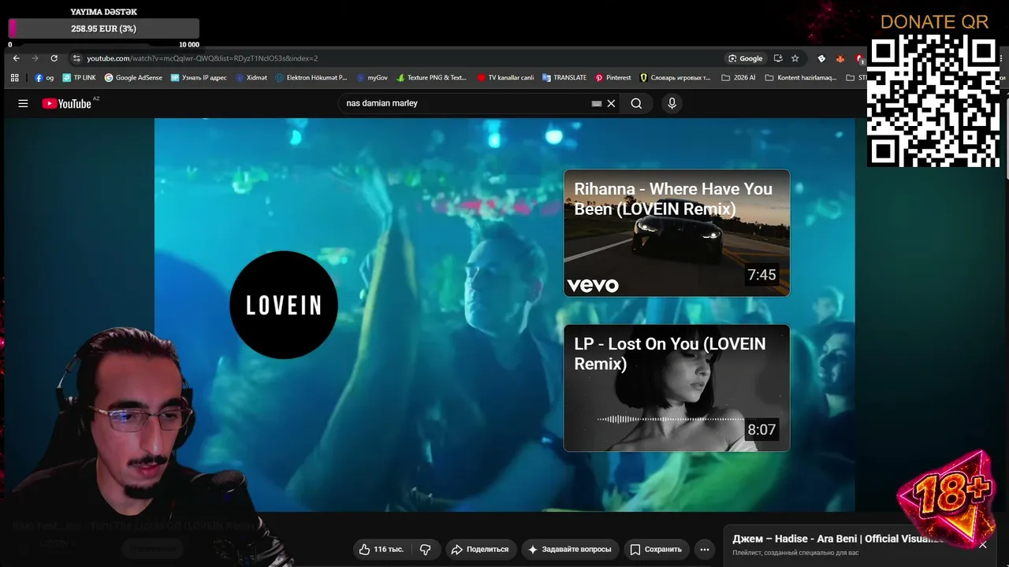Expand the Kontent hazirlamaq bookmarks folder
This screenshot has width=1009, height=567.
point(801,78)
